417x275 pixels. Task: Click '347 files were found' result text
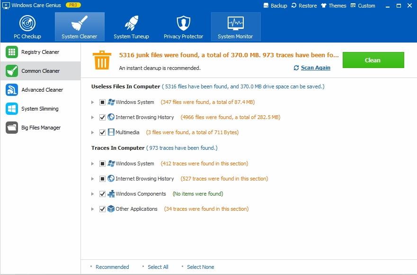pyautogui.click(x=208, y=102)
